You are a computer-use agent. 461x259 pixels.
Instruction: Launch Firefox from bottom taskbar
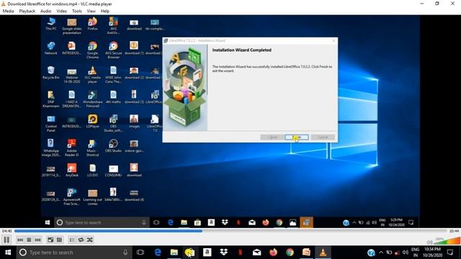click(x=273, y=253)
